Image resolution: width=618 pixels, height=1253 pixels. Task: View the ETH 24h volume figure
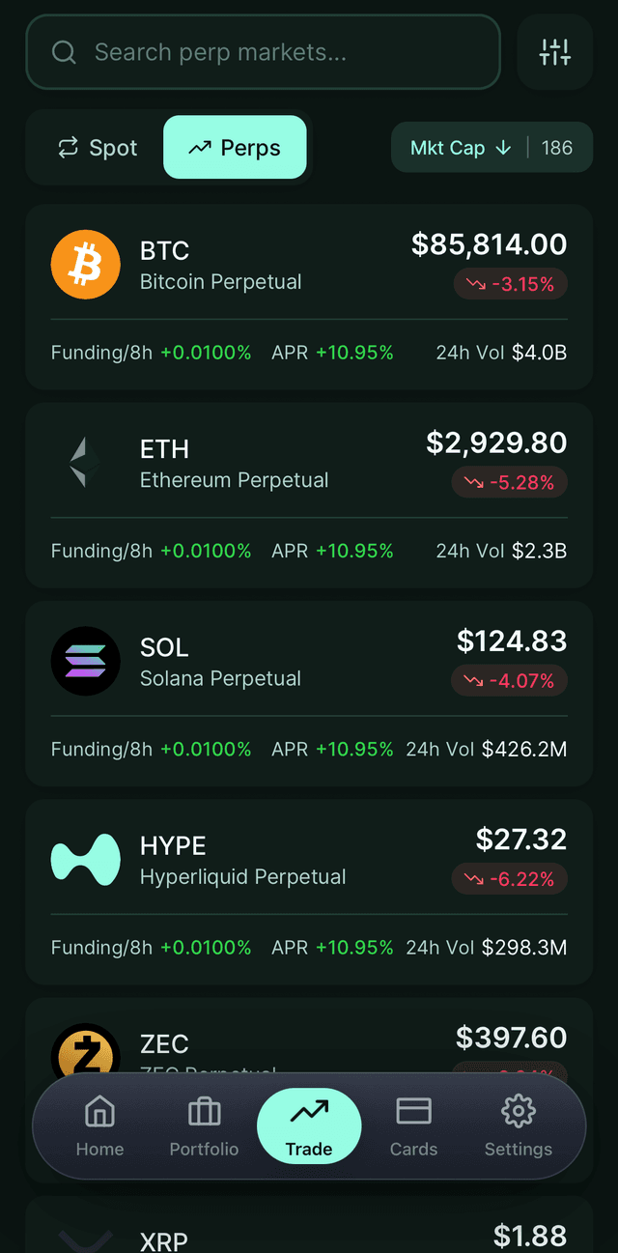click(500, 551)
